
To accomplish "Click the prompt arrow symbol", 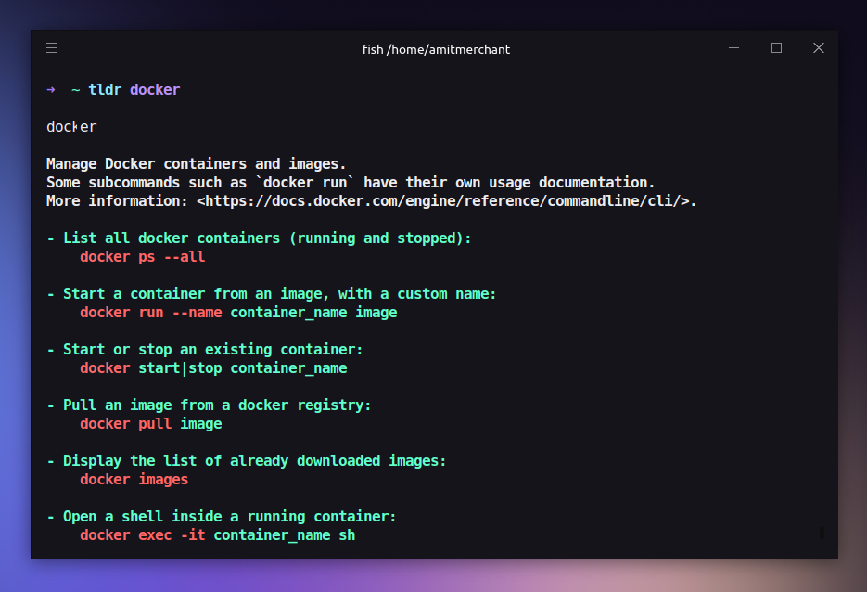I will coord(51,90).
